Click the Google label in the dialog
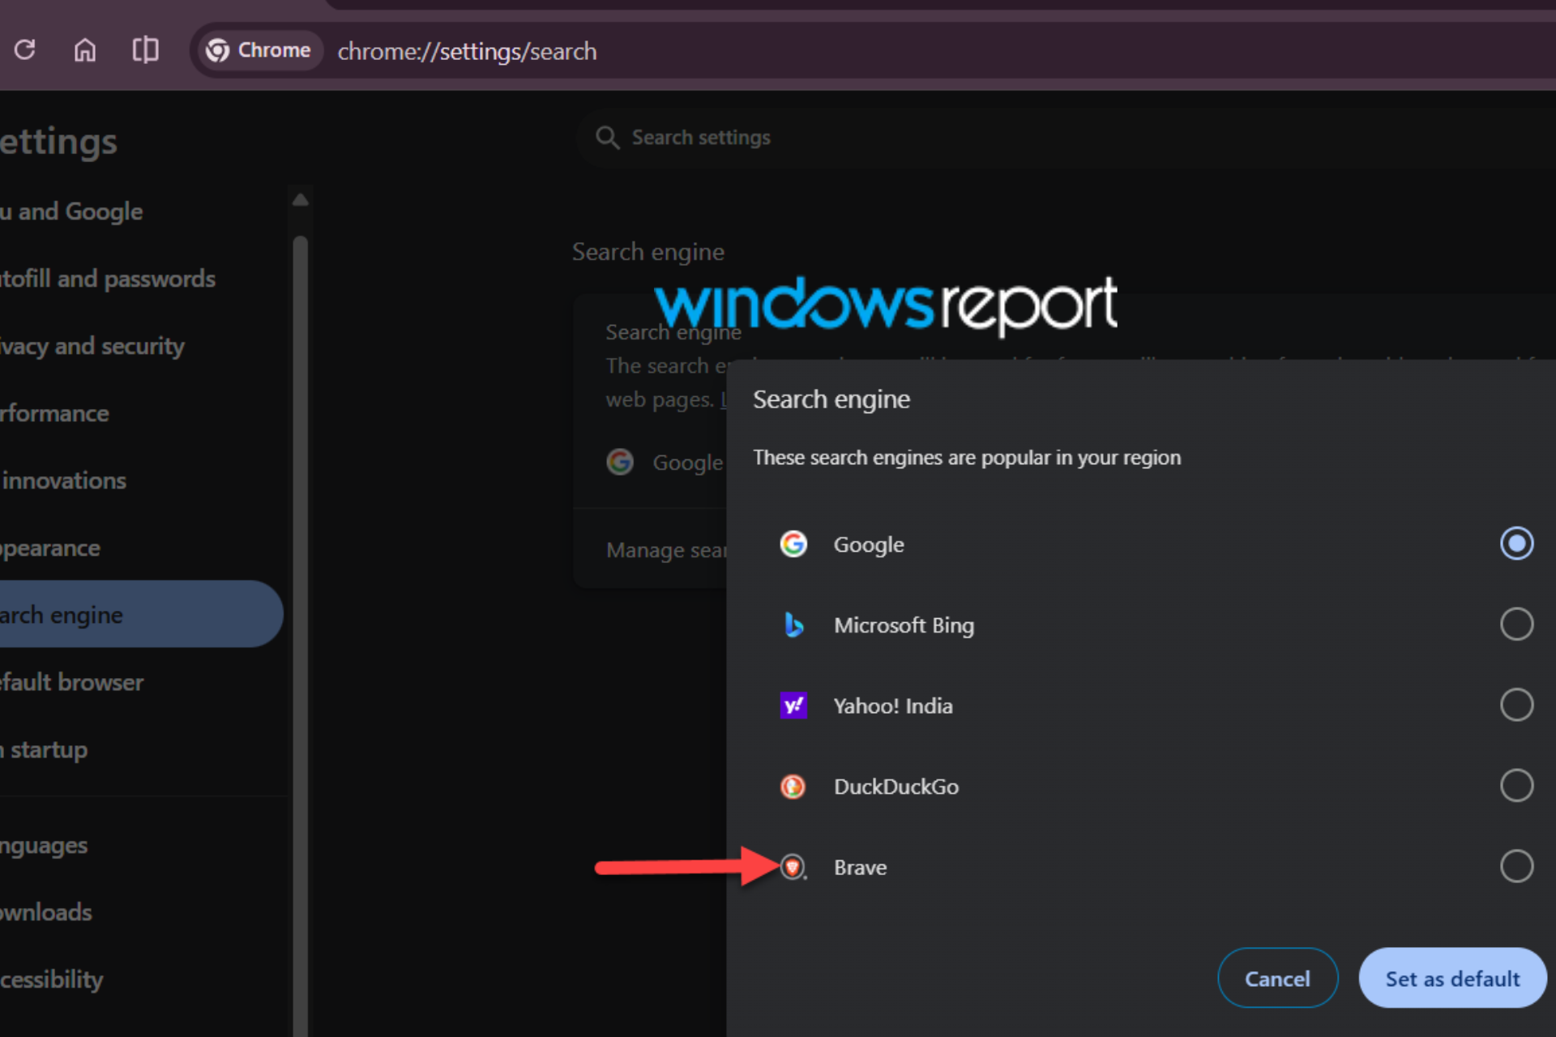 click(x=869, y=545)
